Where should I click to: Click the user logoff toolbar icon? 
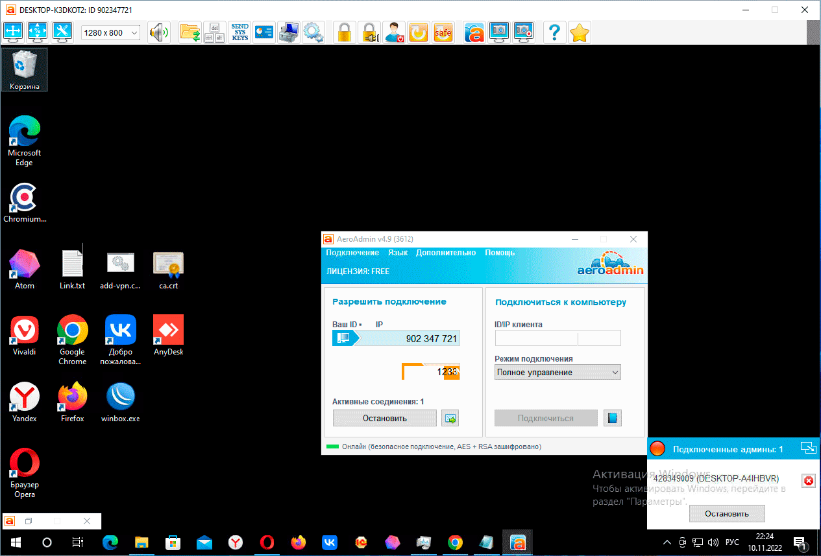coord(394,32)
